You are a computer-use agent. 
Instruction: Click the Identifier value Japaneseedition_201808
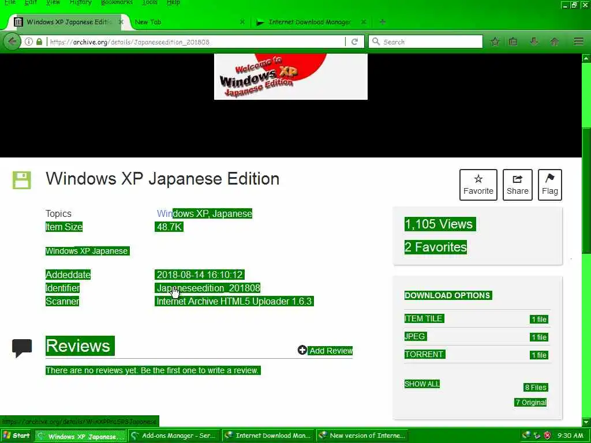pyautogui.click(x=208, y=288)
